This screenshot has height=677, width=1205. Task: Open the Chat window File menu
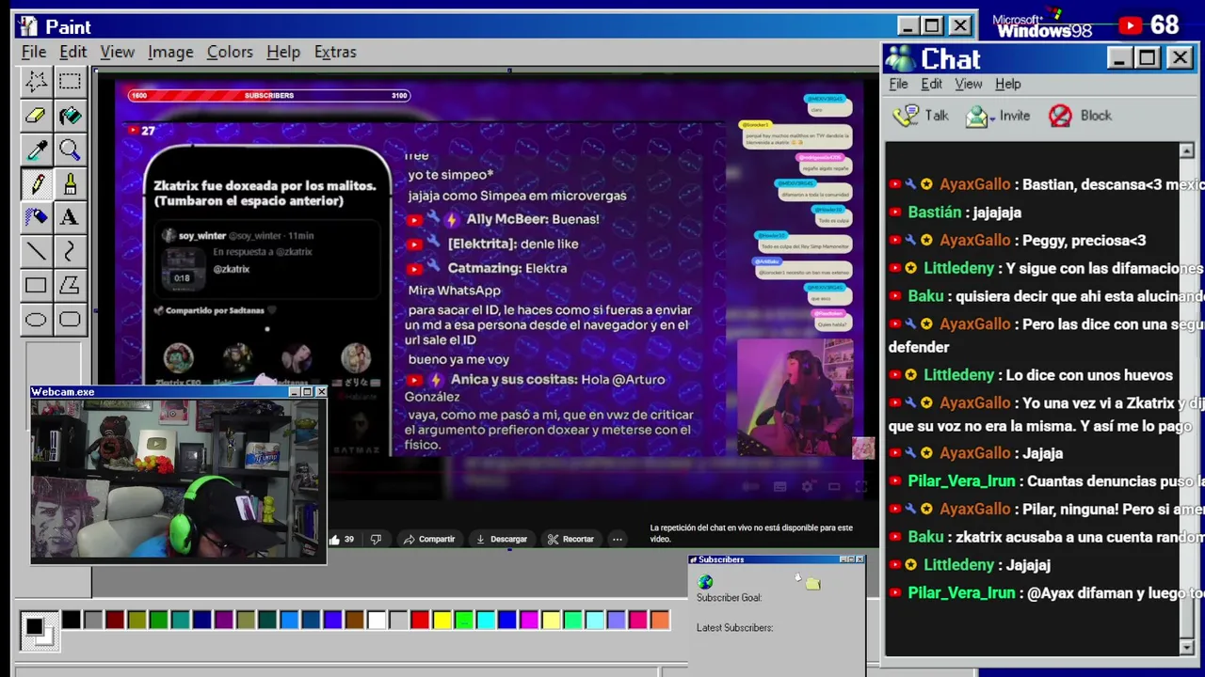pyautogui.click(x=898, y=84)
